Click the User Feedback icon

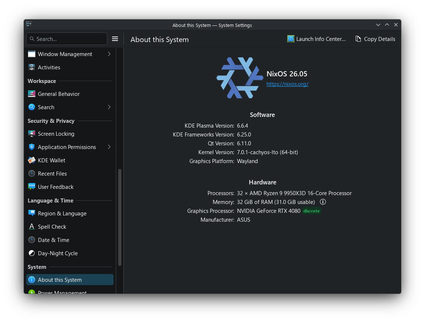[x=32, y=187]
